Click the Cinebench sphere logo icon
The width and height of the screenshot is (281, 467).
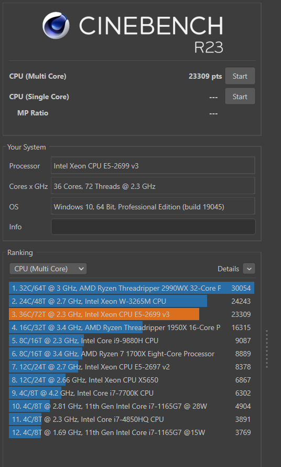[56, 26]
